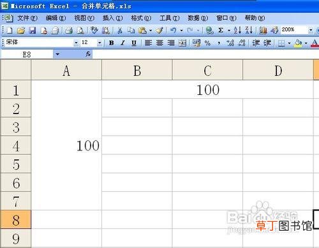Apply Percent style to the cell
Viewport: 319px width, 248px height.
click(207, 43)
